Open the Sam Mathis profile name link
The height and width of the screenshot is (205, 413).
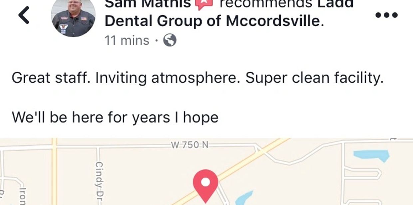point(148,4)
